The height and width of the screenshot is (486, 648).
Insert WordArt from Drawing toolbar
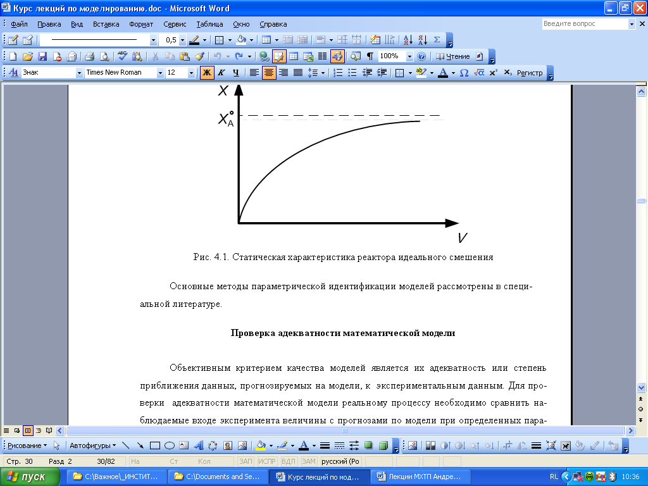pos(199,445)
